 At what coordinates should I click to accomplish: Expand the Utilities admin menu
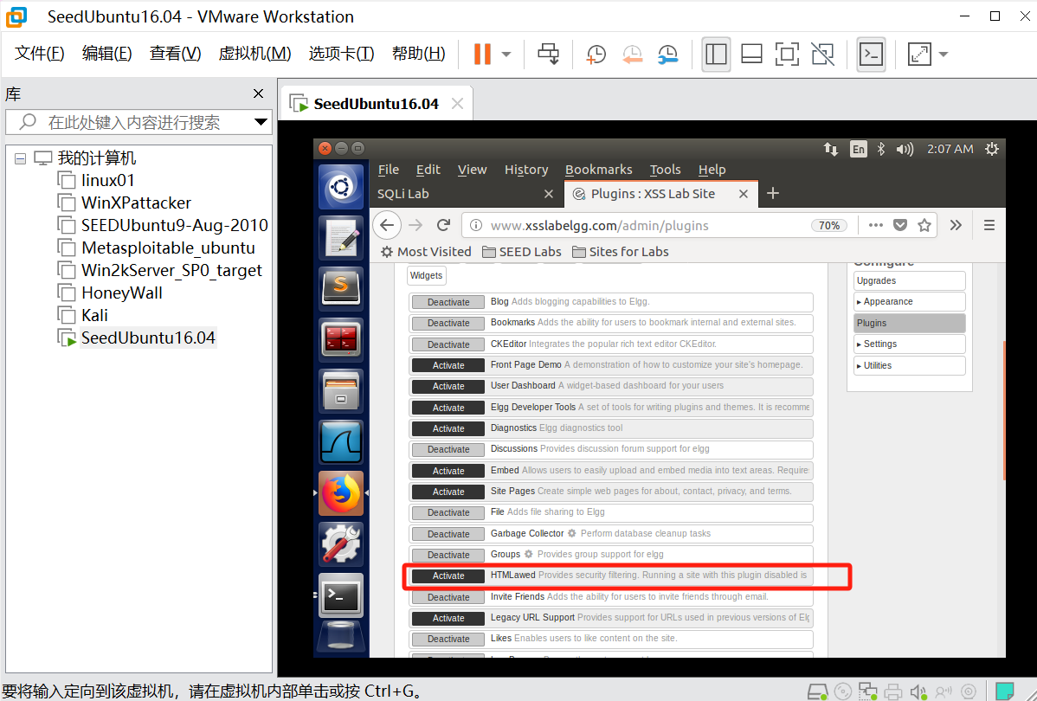(910, 366)
